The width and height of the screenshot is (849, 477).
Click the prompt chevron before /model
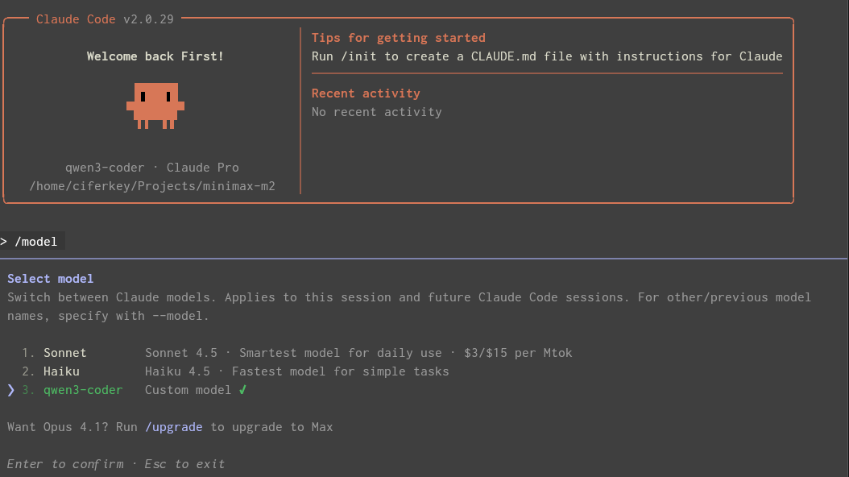click(6, 240)
